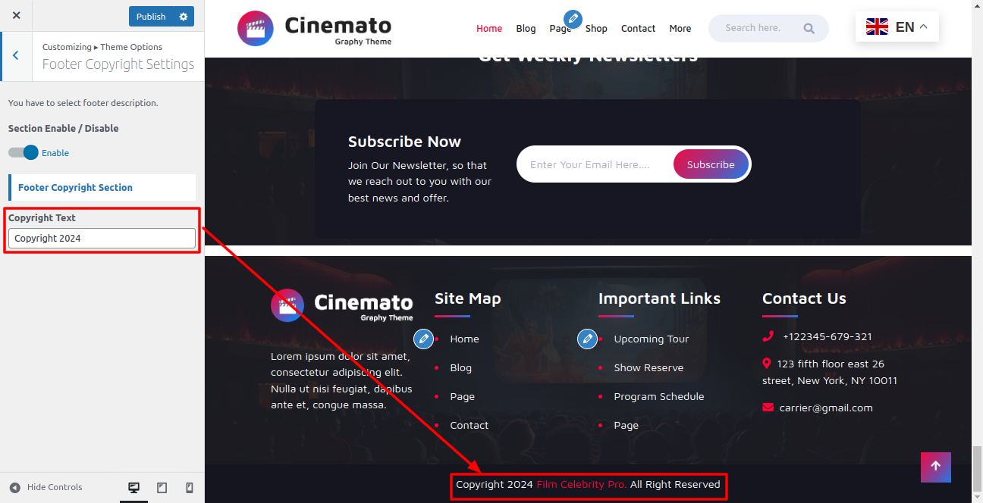Screen dimensions: 983x503
Task: Click edit pencil beside Important Links list
Action: point(587,339)
